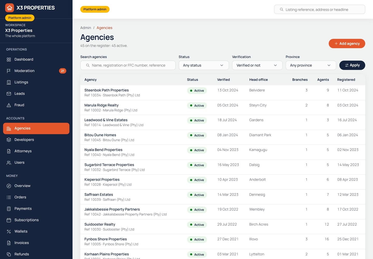Click the top bar Platform admin badge
Image resolution: width=373 pixels, height=259 pixels.
(x=95, y=9)
